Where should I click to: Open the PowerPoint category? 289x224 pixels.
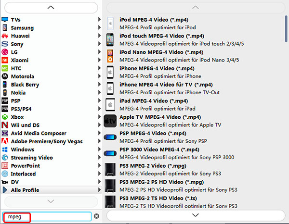51,165
